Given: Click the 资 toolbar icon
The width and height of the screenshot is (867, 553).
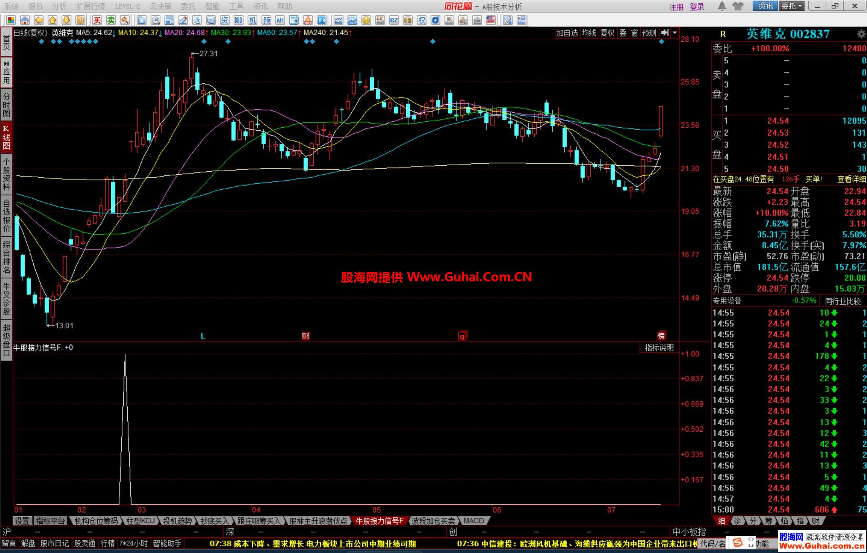Looking at the screenshot, I should pyautogui.click(x=224, y=20).
